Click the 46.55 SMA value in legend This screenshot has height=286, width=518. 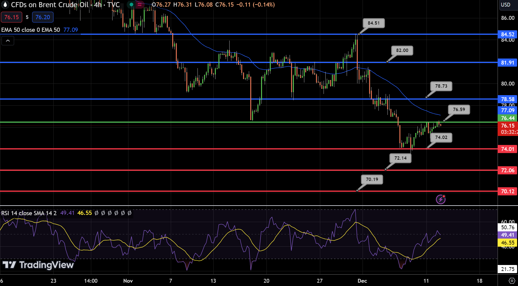[x=85, y=213]
